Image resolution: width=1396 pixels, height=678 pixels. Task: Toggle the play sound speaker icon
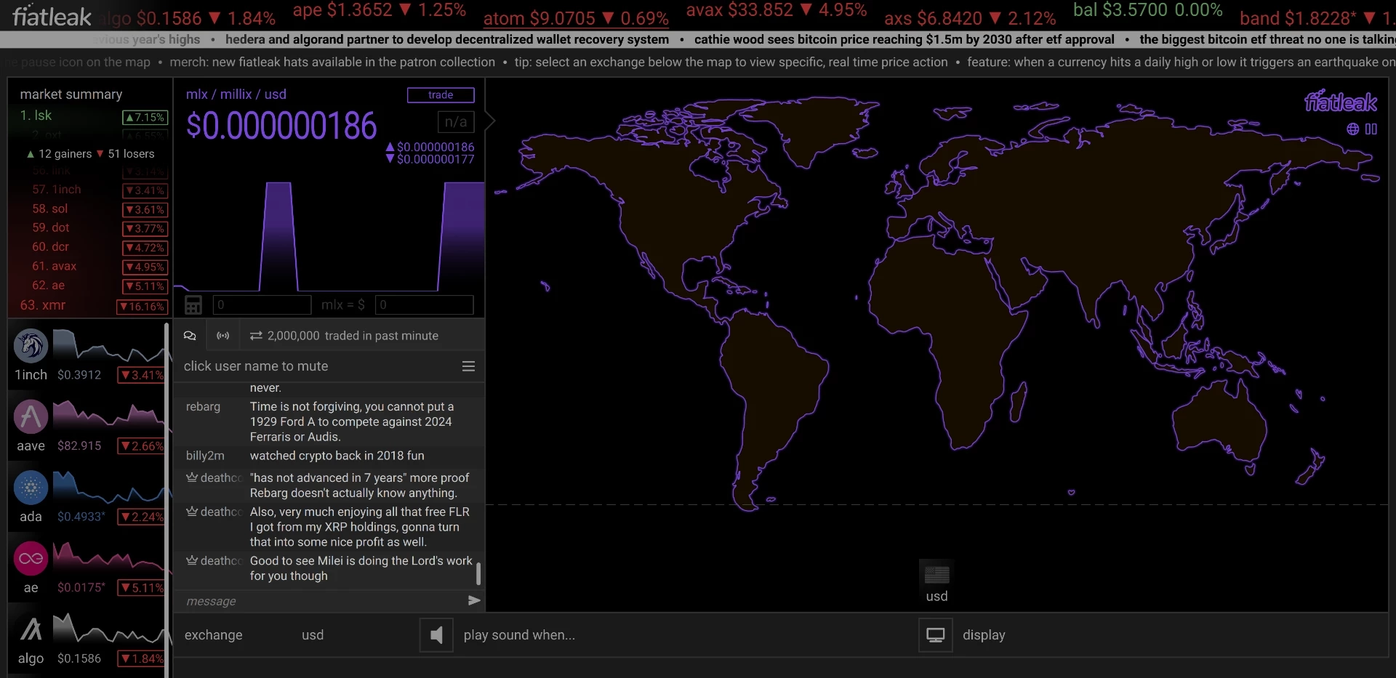point(436,635)
